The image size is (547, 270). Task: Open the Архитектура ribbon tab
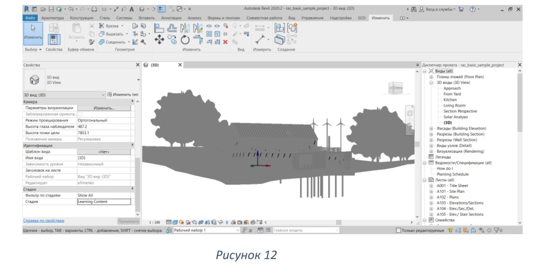pos(52,18)
